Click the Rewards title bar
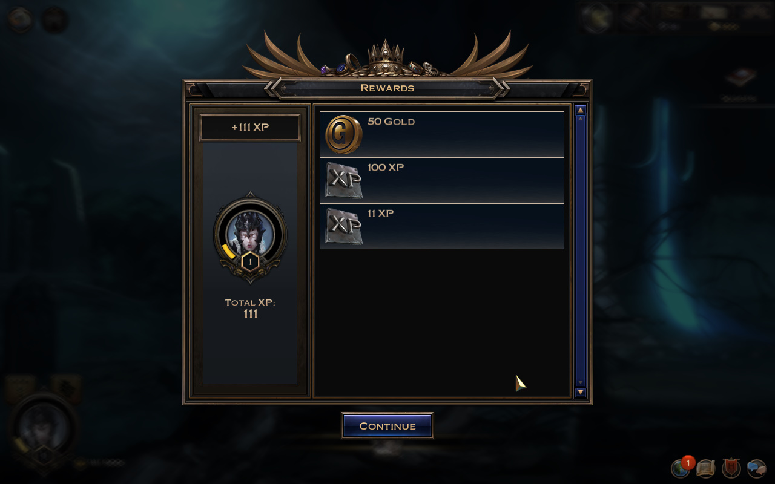775x484 pixels. [x=387, y=88]
